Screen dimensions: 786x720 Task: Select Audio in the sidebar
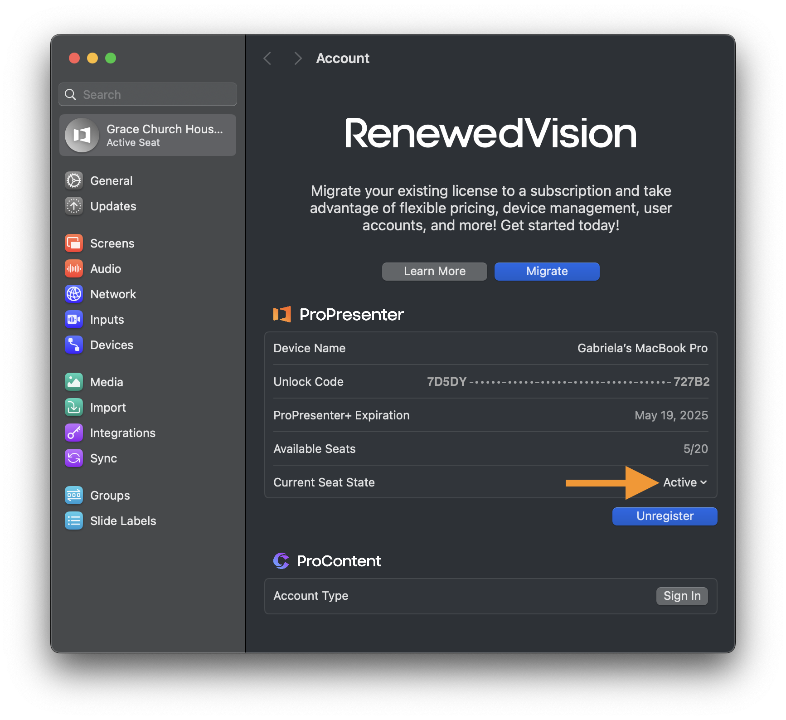[106, 268]
